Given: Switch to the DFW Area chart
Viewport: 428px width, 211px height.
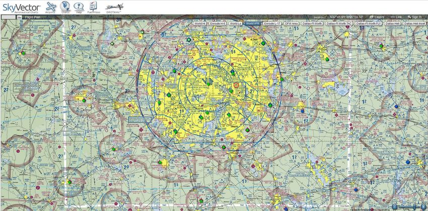Looking at the screenshot, I should click(291, 24).
